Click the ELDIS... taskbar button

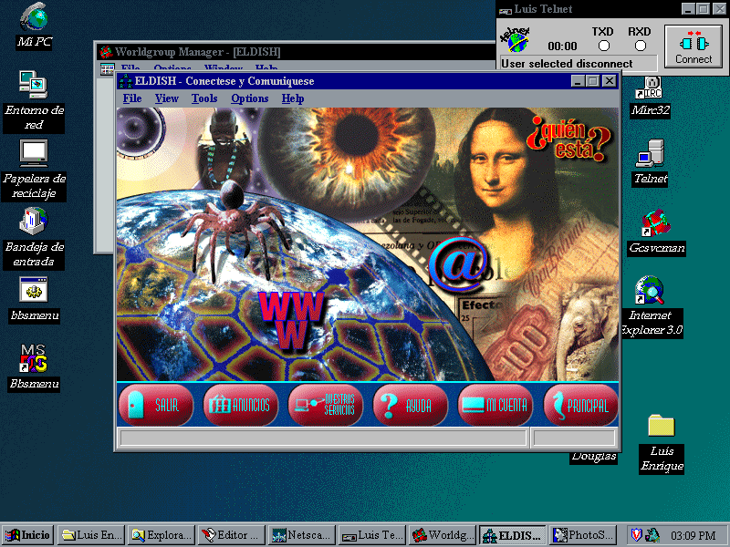[x=513, y=535]
